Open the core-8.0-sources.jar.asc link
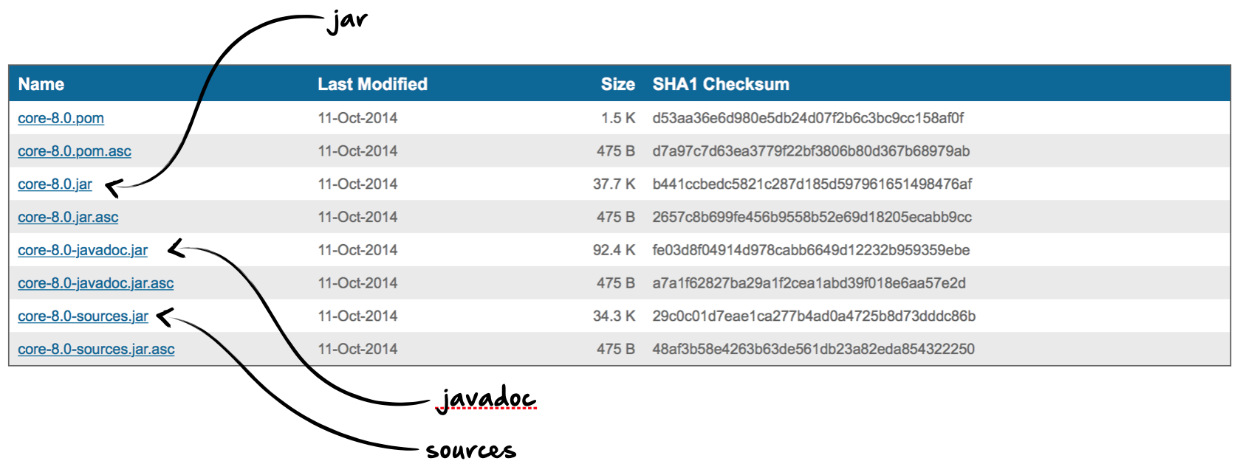This screenshot has width=1251, height=475. [x=96, y=349]
